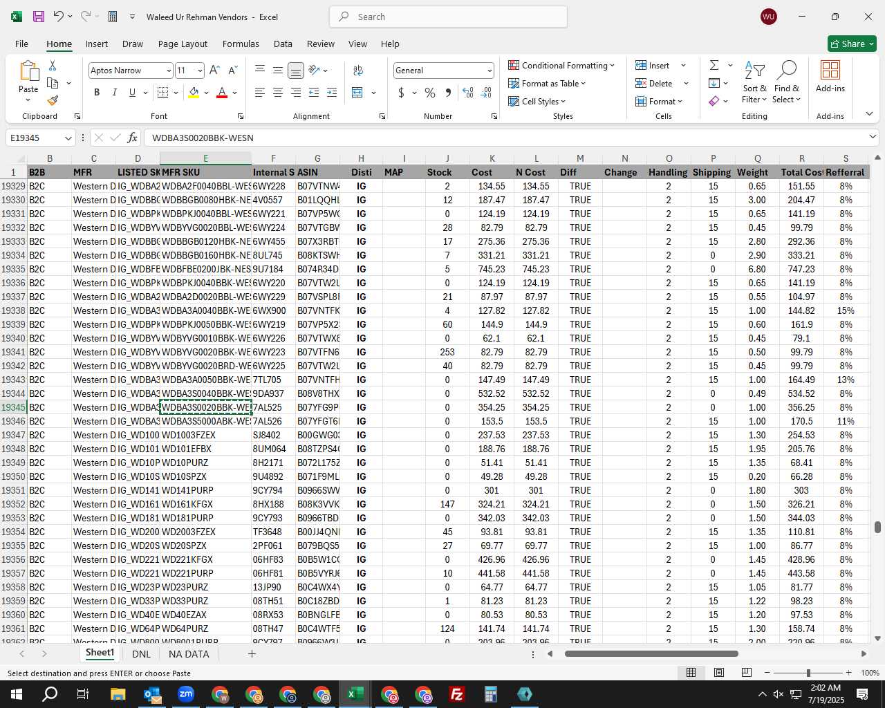The width and height of the screenshot is (885, 708).
Task: Open the font size dropdown
Action: tap(200, 71)
